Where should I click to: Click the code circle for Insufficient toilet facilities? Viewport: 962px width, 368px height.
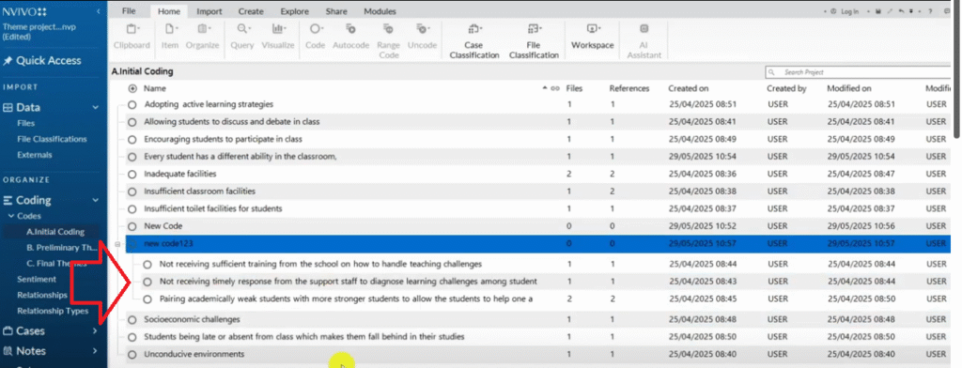point(132,209)
